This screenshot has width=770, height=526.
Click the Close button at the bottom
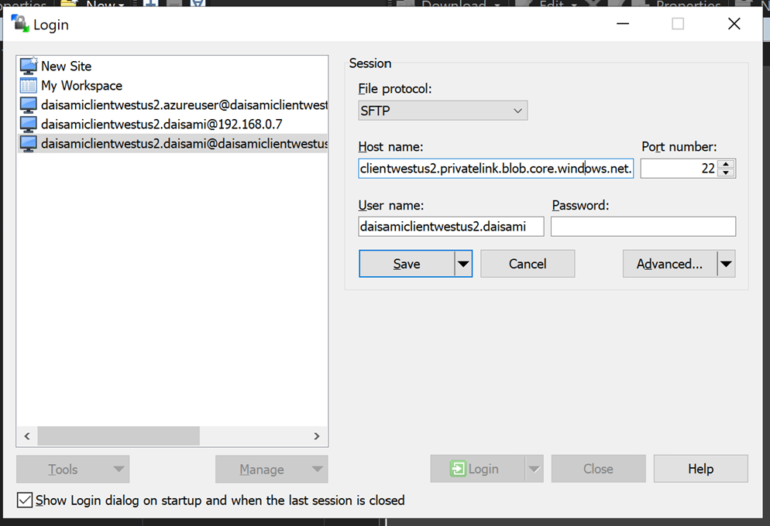point(598,469)
